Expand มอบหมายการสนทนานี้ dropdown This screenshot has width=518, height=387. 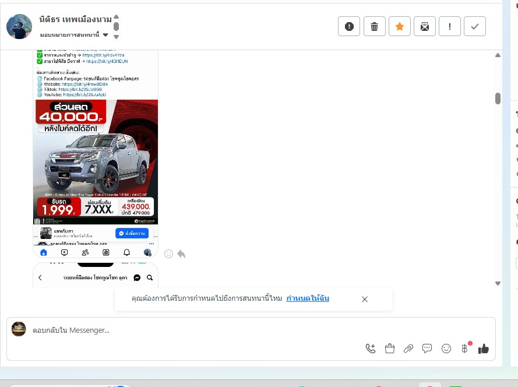pyautogui.click(x=74, y=35)
